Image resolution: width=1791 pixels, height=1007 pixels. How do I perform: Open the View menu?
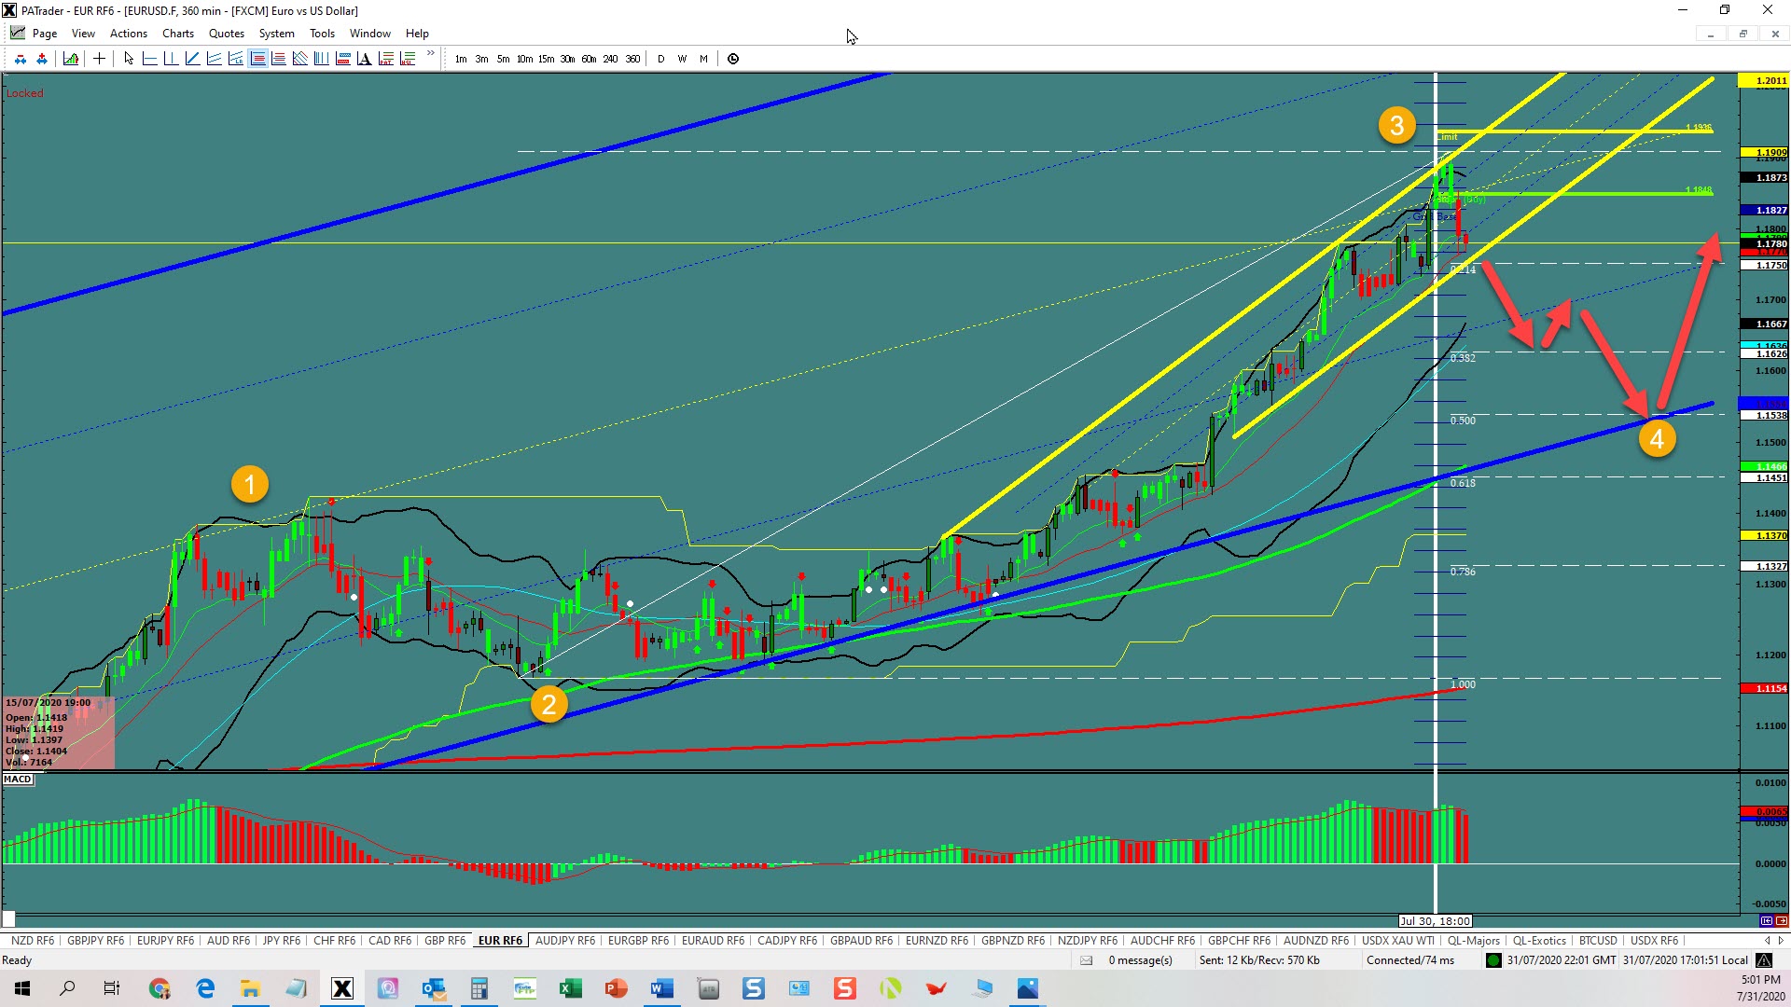tap(83, 34)
